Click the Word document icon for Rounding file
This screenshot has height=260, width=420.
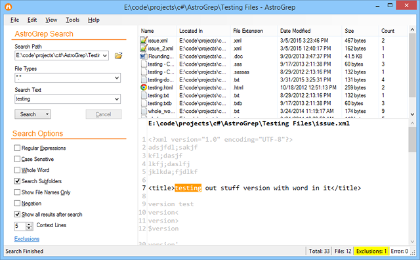pos(144,56)
